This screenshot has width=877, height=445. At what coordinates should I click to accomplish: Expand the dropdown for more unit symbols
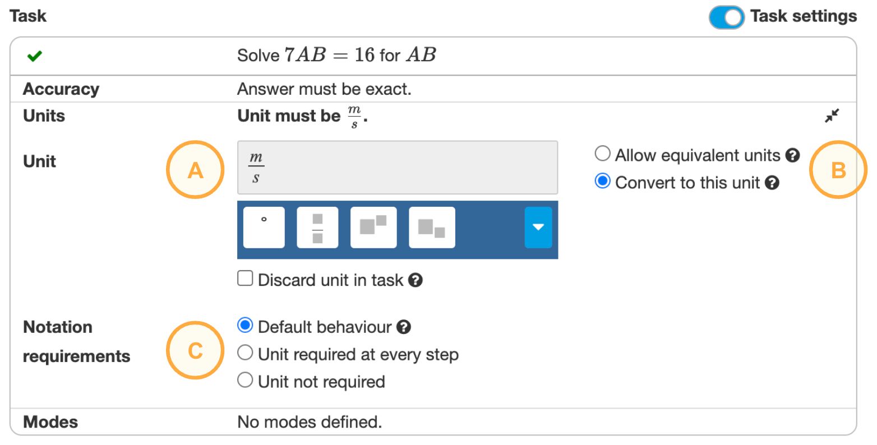(538, 227)
